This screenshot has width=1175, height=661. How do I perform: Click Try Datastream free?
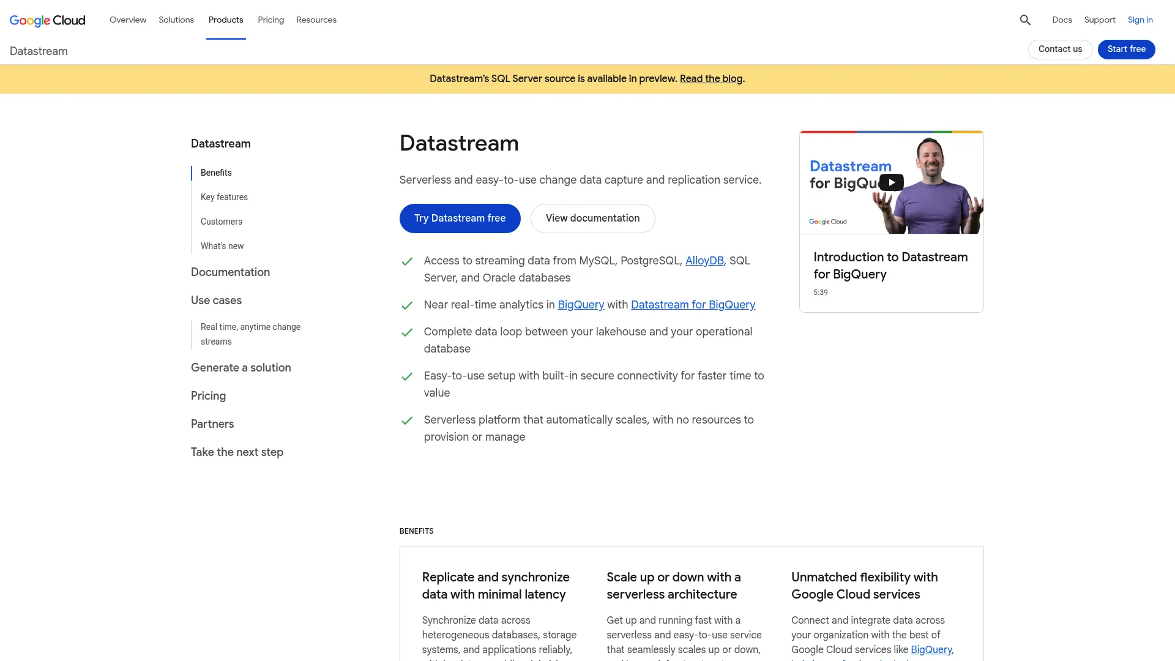tap(460, 218)
